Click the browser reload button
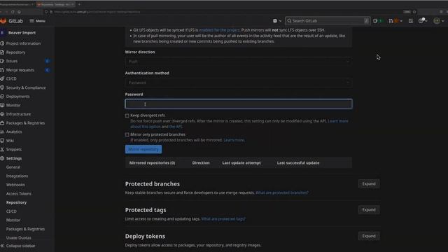Viewport: 448px width, 252px height. 13,12
